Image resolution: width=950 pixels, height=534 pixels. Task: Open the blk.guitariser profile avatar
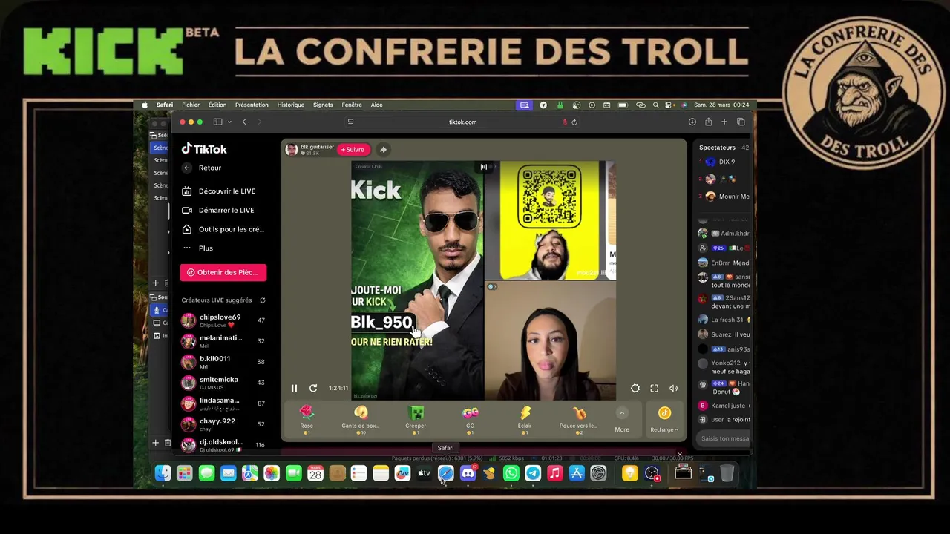pyautogui.click(x=292, y=150)
